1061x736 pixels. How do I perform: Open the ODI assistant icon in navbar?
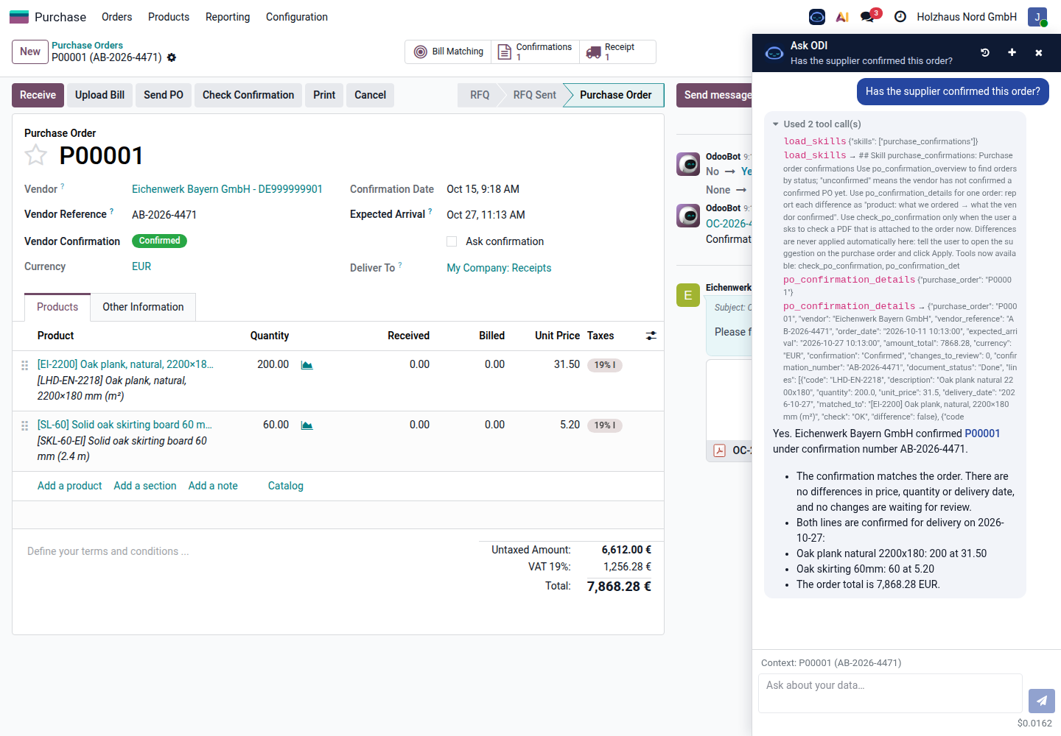(x=817, y=17)
